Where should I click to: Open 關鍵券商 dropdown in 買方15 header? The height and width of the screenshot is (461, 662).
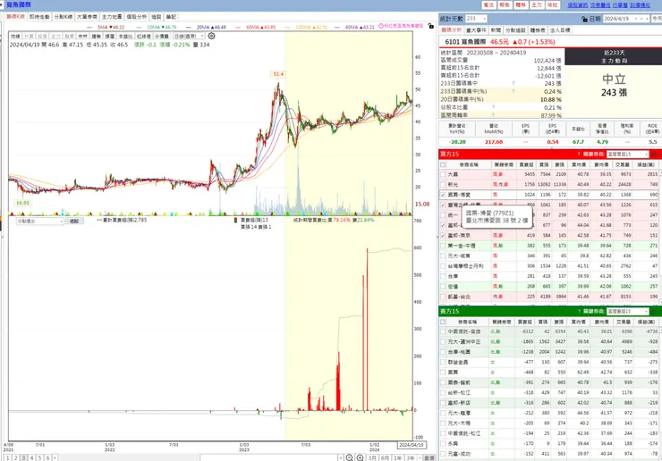tap(627, 155)
